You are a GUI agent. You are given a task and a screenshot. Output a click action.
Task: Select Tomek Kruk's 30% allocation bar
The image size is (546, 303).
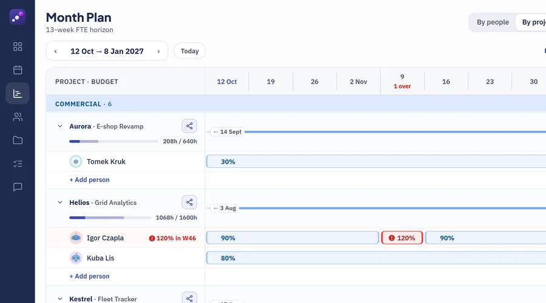(x=376, y=161)
